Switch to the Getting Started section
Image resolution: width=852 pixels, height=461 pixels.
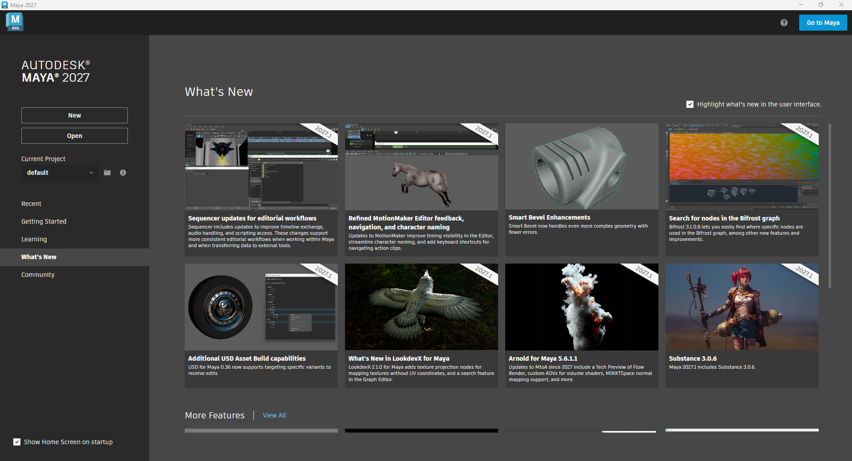pyautogui.click(x=44, y=221)
